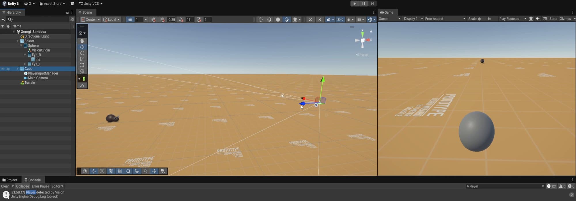This screenshot has height=201, width=576.
Task: Clear the Console search text
Action: pos(543,186)
